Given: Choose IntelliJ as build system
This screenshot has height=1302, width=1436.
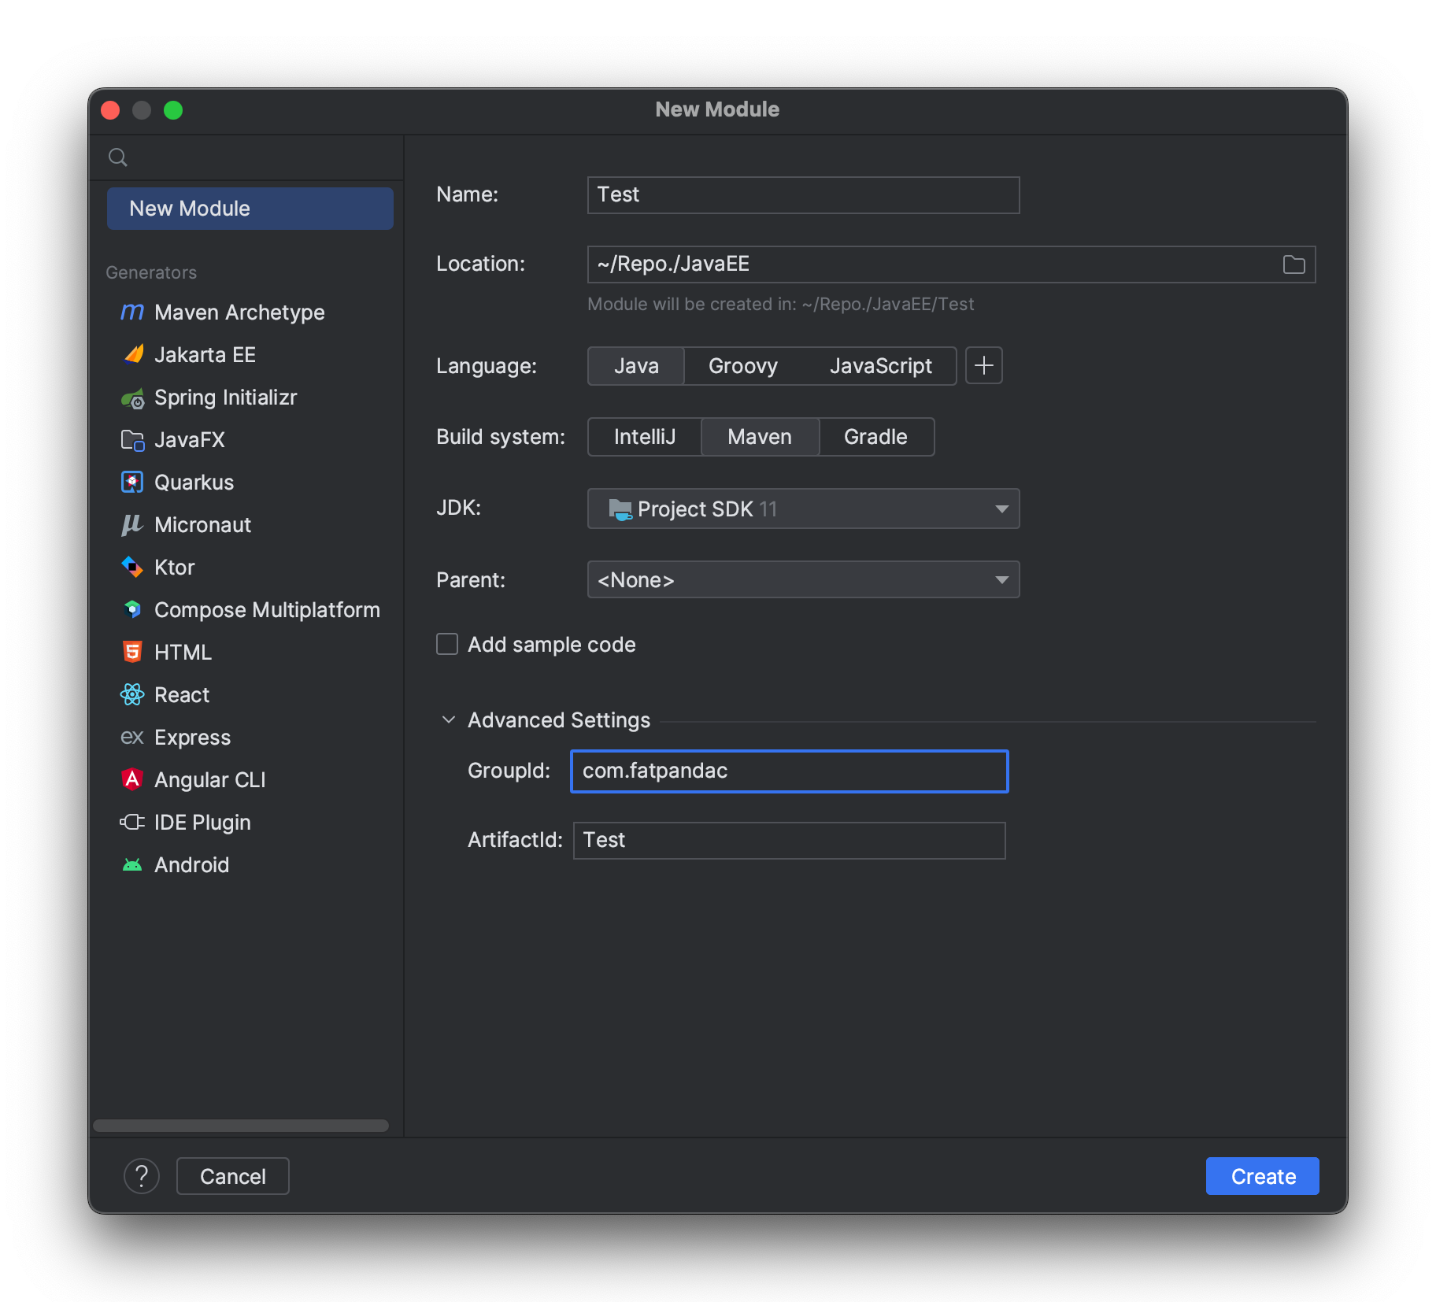Looking at the screenshot, I should coord(644,437).
